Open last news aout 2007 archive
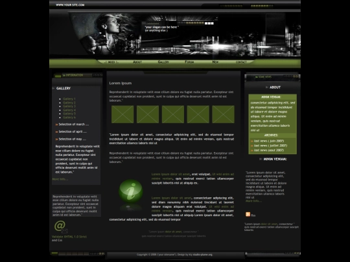 pos(269,150)
